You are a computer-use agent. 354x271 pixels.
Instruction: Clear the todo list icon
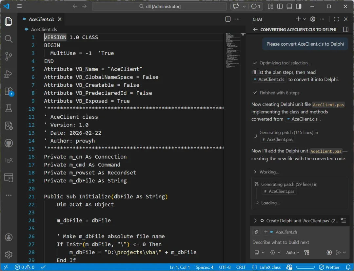pos(344,220)
